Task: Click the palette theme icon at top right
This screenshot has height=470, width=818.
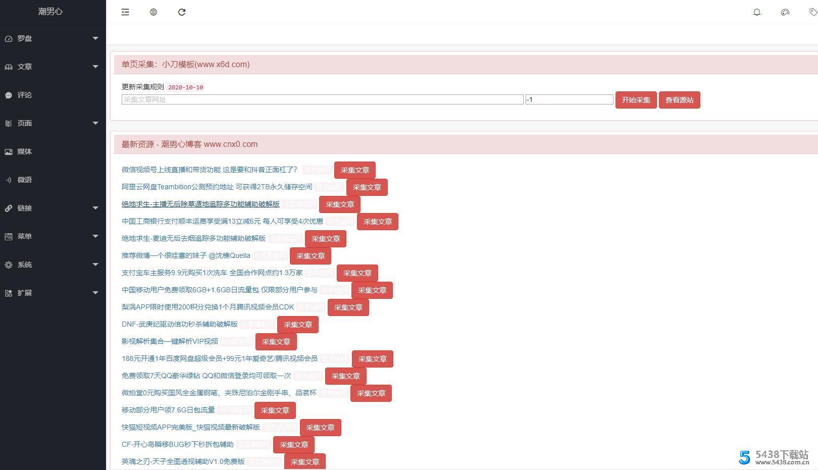Action: point(785,12)
